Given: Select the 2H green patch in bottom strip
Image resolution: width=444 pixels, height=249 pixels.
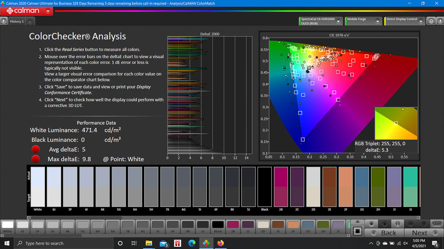Looking at the screenshot, I should click(323, 227).
